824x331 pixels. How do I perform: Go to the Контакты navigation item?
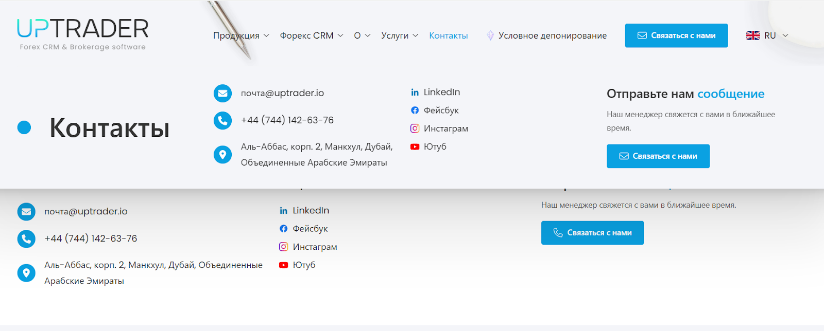click(449, 35)
